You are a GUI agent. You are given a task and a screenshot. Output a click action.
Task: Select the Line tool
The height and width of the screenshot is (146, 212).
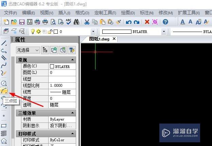pyautogui.click(x=4, y=43)
